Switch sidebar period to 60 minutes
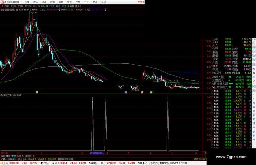256x165 pixels. pyautogui.click(x=254, y=111)
